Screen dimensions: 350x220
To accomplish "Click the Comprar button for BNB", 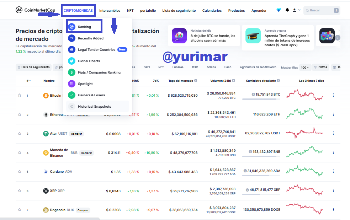I will (86, 153).
